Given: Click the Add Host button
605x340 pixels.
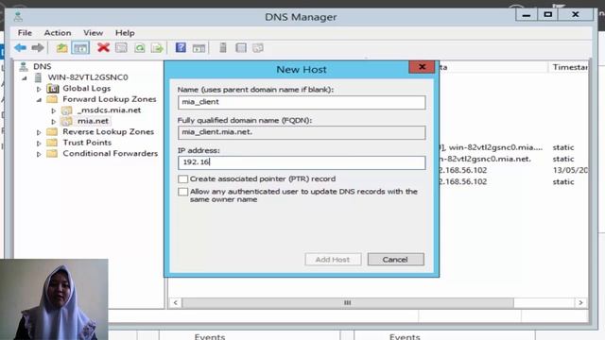Looking at the screenshot, I should tap(333, 260).
